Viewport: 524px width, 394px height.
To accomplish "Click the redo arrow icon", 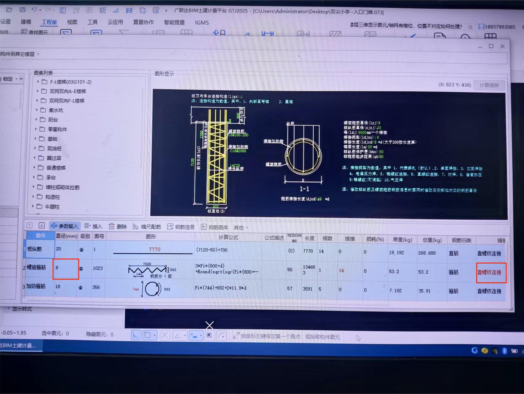I will [48, 10].
